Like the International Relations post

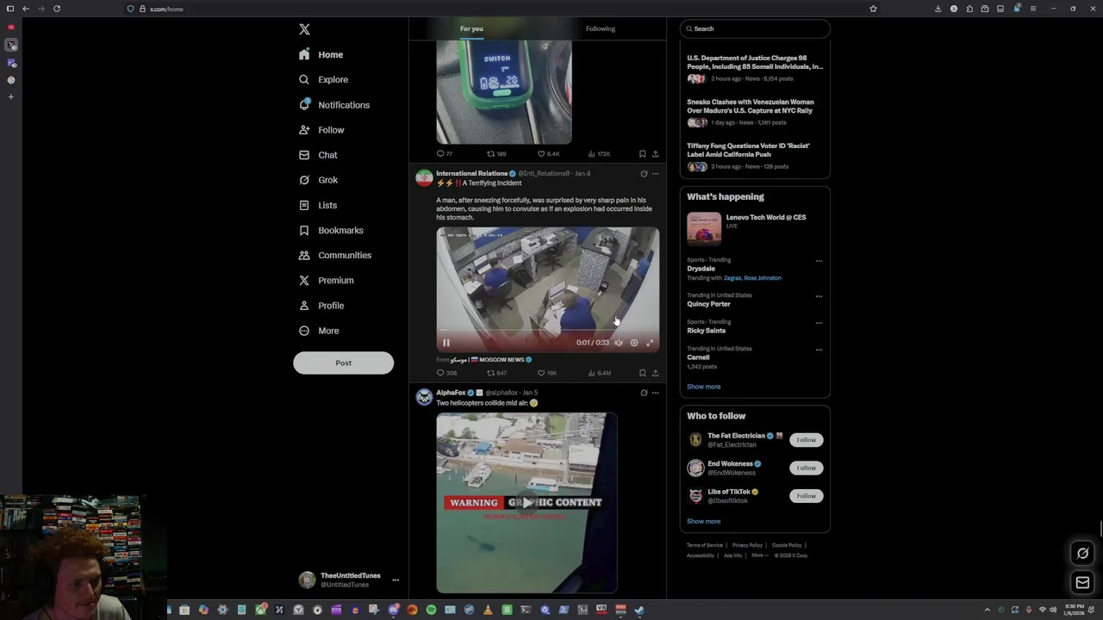click(546, 373)
